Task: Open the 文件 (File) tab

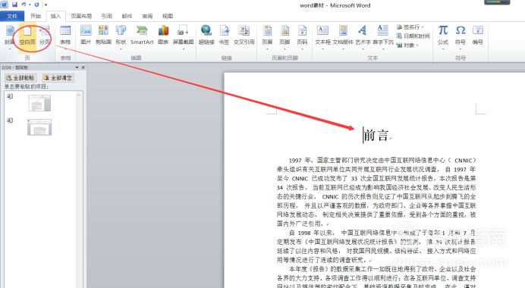Action: click(x=12, y=16)
